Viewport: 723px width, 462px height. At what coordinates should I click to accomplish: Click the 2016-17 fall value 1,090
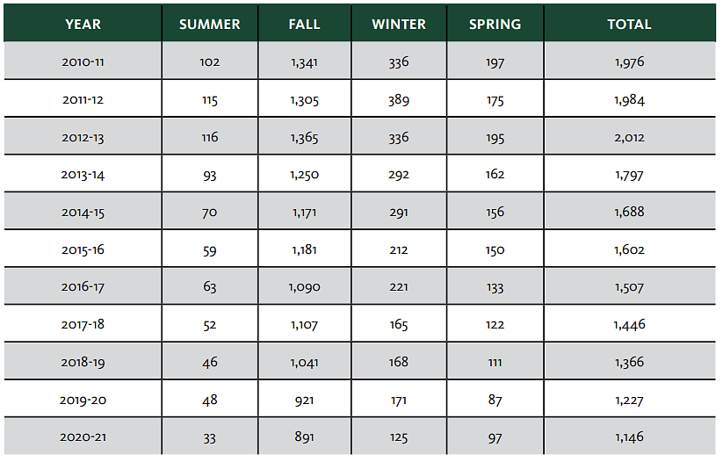pyautogui.click(x=304, y=286)
